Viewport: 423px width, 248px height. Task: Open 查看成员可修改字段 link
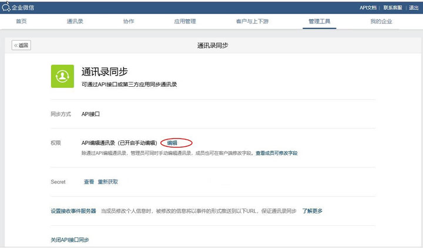click(276, 153)
